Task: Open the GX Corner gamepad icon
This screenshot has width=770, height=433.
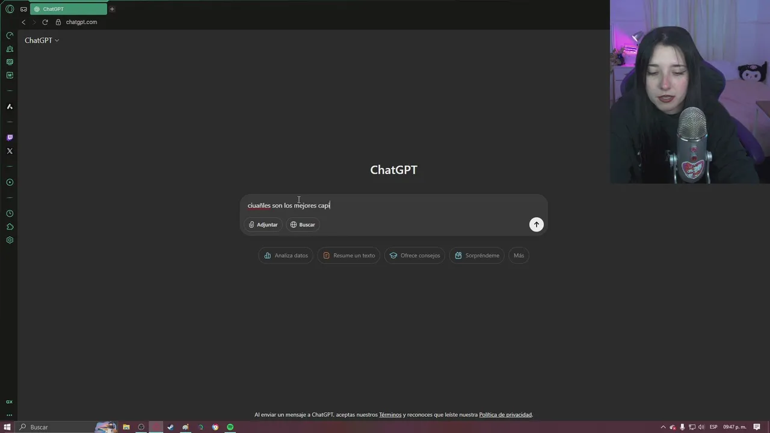Action: pos(23,9)
